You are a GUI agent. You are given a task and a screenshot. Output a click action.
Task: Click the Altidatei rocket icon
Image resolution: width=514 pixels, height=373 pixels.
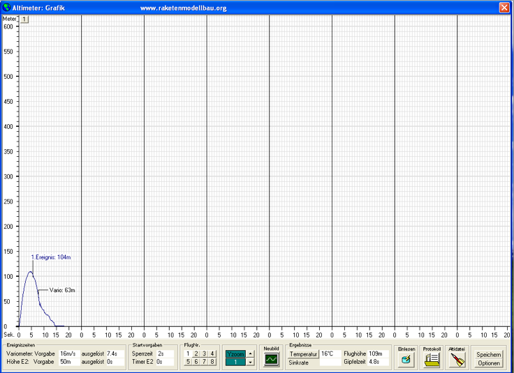pyautogui.click(x=457, y=360)
